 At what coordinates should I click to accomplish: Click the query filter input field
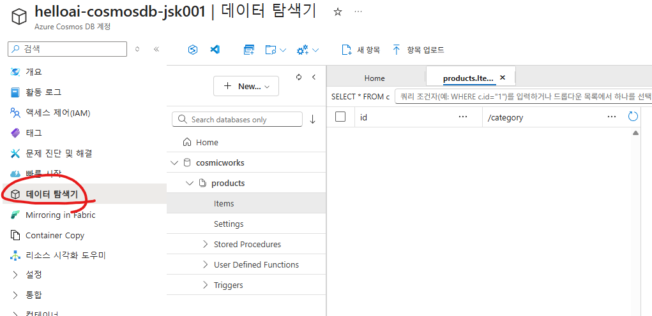523,97
